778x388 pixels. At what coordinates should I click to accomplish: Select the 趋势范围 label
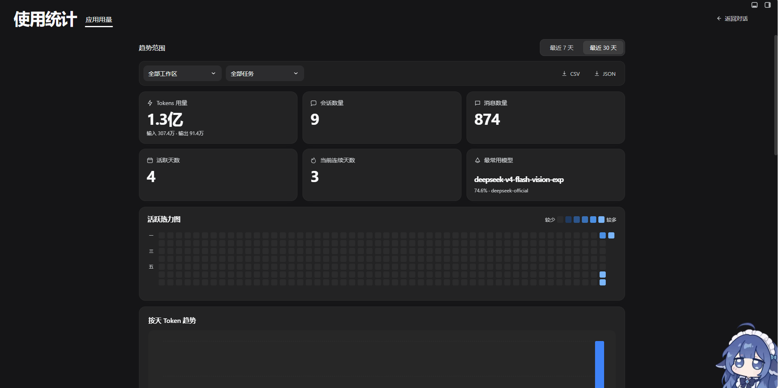click(x=152, y=48)
